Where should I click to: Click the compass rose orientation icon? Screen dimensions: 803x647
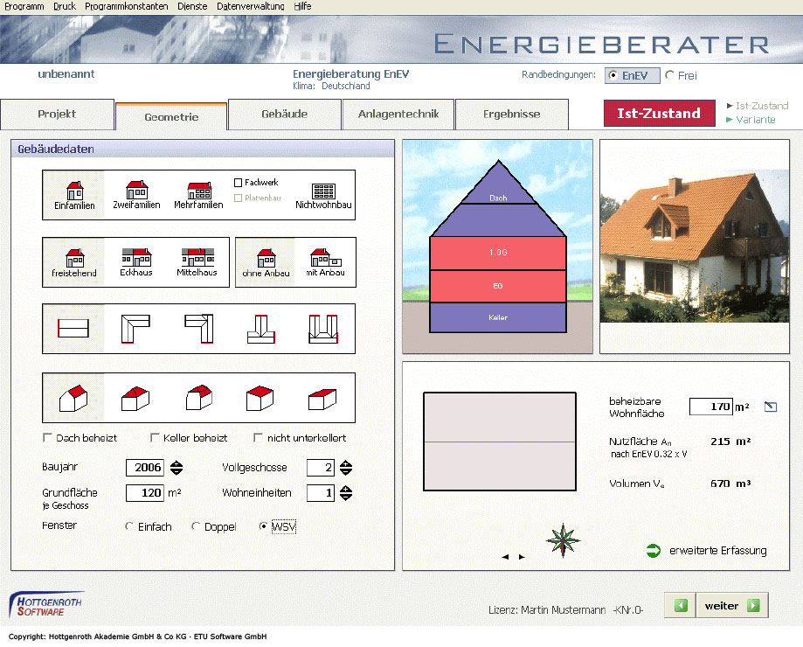coord(563,540)
